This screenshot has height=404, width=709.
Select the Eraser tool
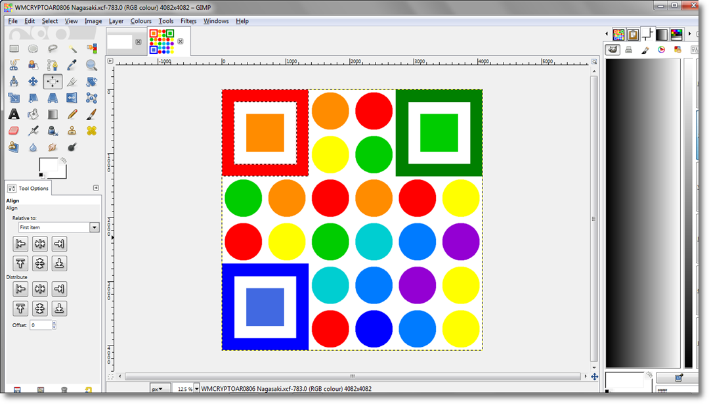tap(14, 131)
